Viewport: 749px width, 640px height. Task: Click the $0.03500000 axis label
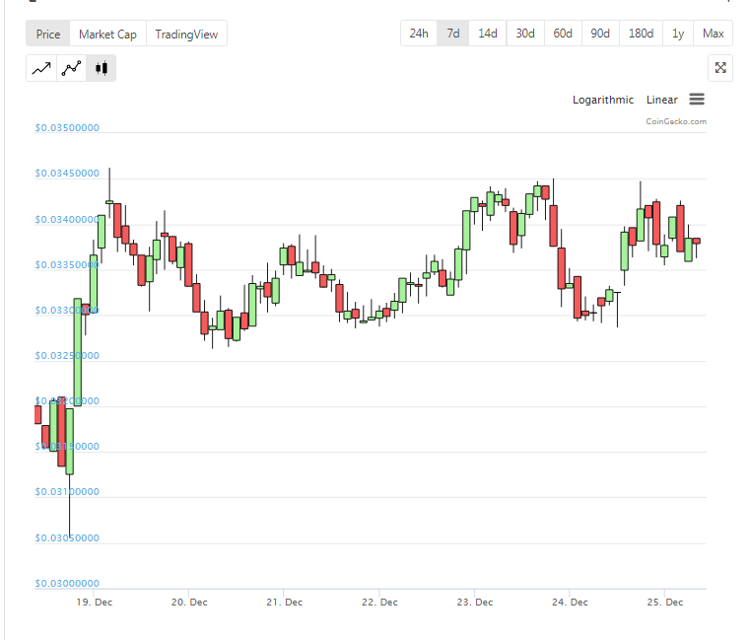coord(67,127)
